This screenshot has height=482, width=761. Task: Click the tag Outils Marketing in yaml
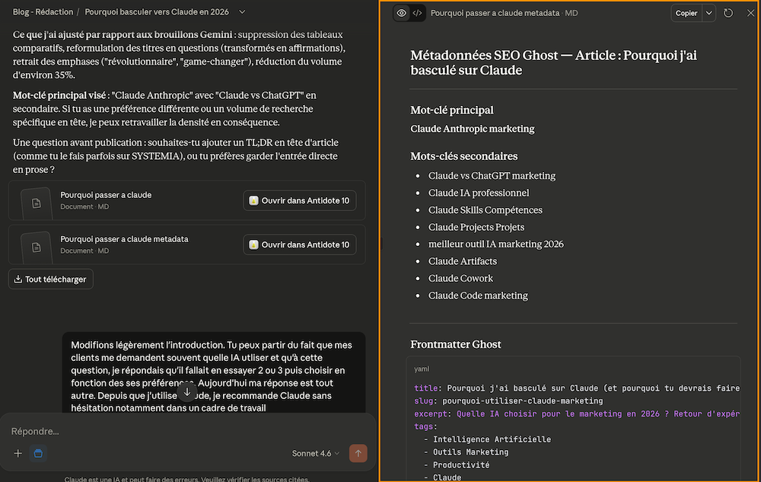(471, 452)
